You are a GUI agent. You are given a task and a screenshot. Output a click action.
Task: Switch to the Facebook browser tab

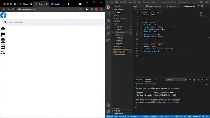pos(57,4)
